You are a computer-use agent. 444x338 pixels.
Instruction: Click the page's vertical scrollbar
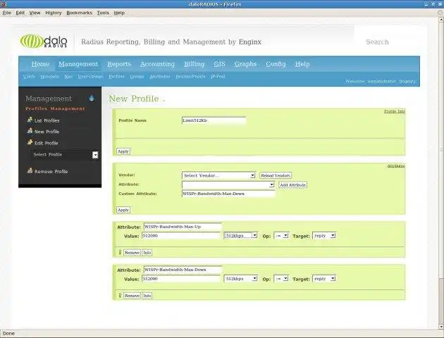441,173
